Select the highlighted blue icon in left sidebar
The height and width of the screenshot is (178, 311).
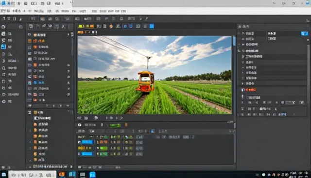(3, 47)
